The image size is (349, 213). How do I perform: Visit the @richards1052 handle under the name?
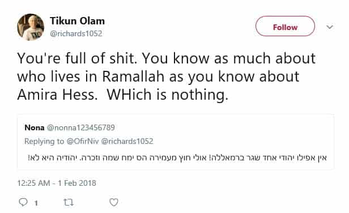point(76,33)
